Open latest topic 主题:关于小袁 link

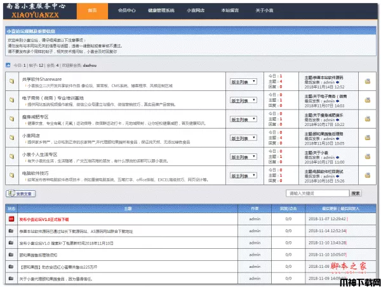pyautogui.click(x=316, y=153)
